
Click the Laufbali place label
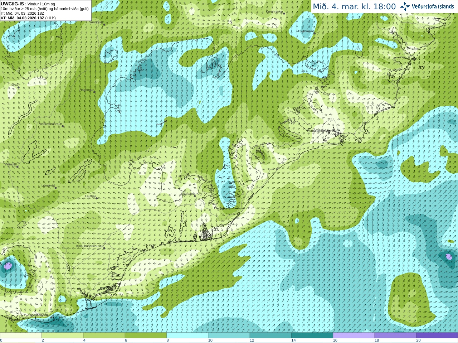click(91, 196)
